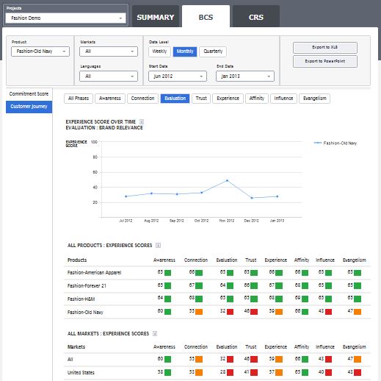Click info icon beside All Products Experience Scores
This screenshot has width=381, height=381.
(158, 245)
